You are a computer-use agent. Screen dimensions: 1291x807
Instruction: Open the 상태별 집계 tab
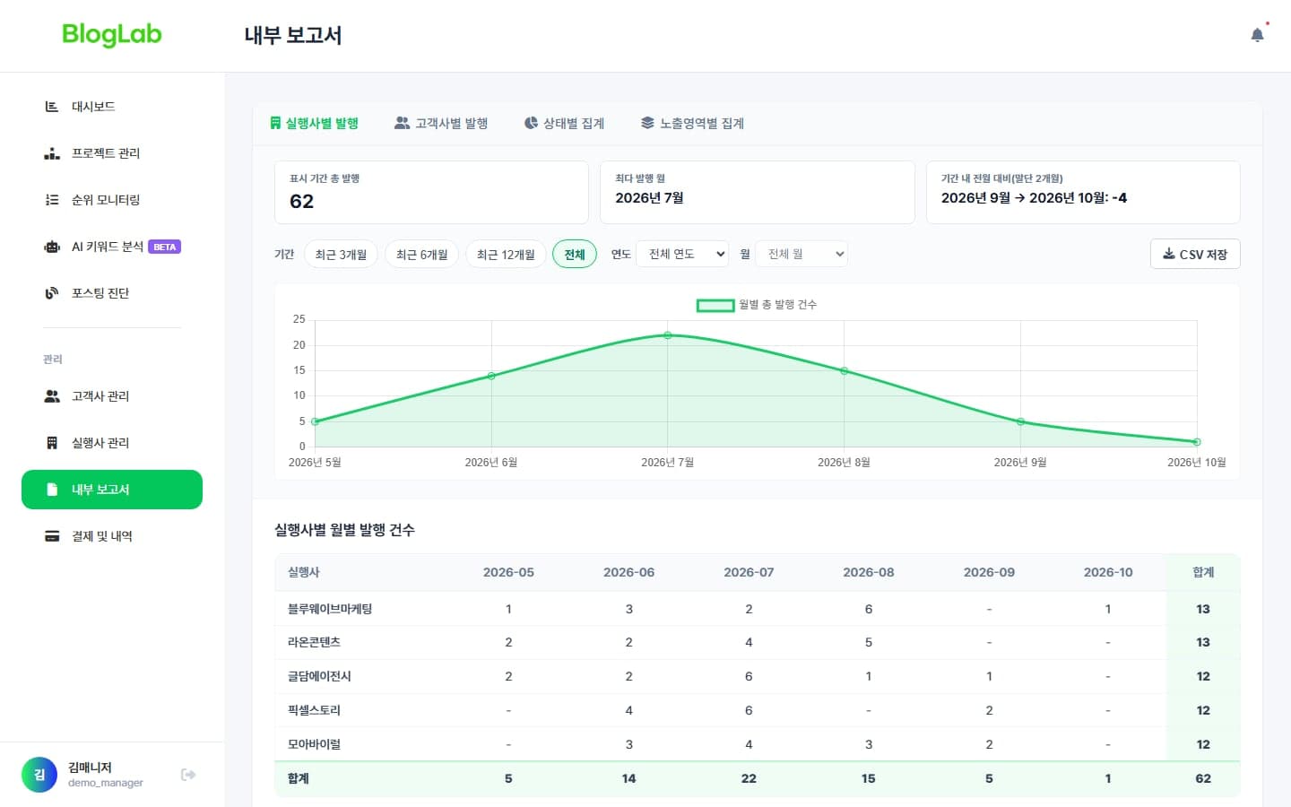pos(564,123)
